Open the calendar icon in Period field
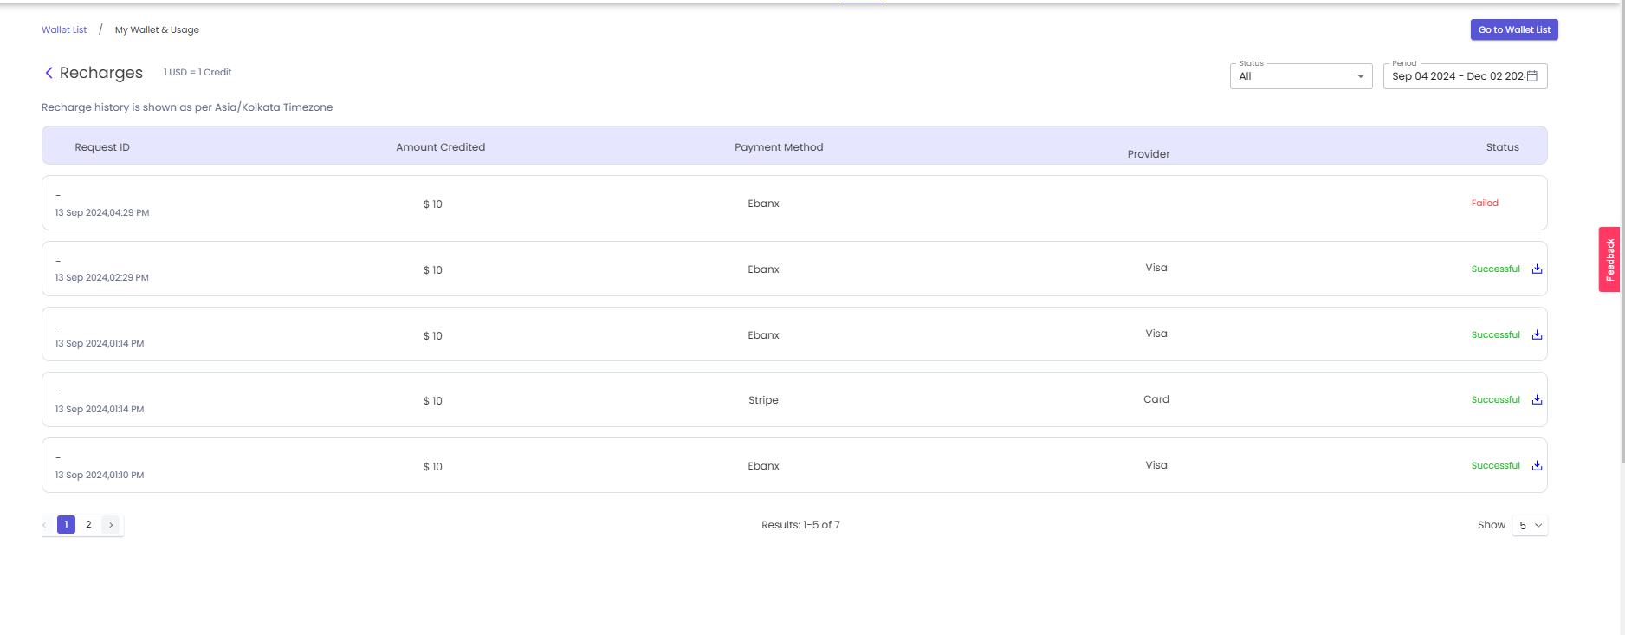The width and height of the screenshot is (1625, 635). pyautogui.click(x=1531, y=76)
